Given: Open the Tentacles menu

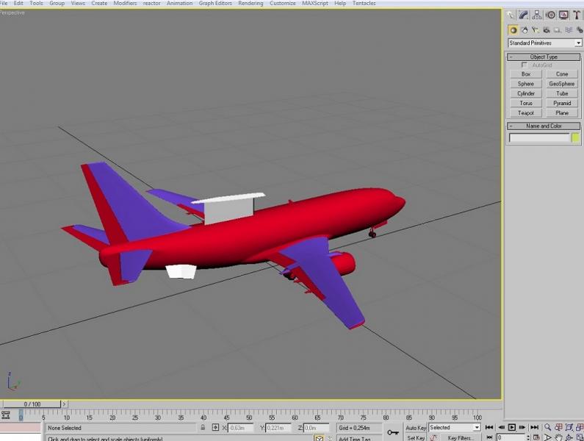Looking at the screenshot, I should click(364, 3).
